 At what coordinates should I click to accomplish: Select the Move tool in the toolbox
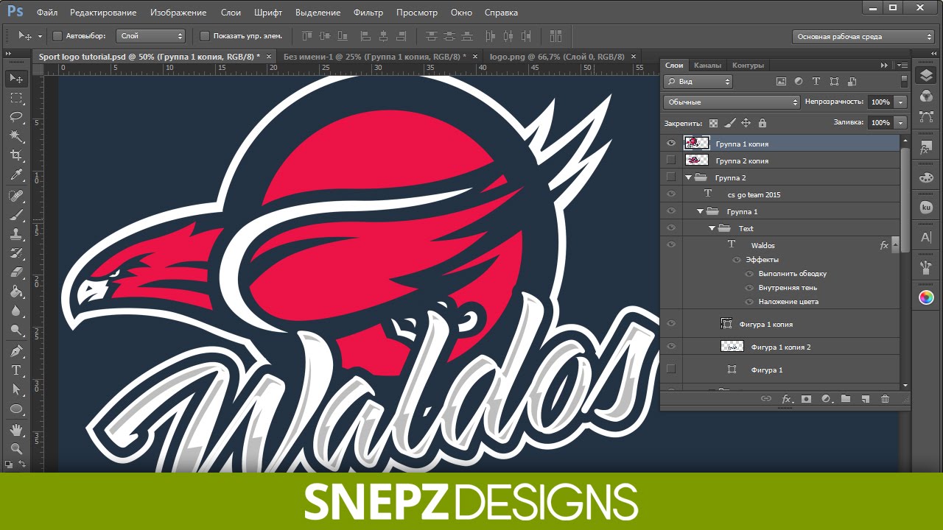16,79
